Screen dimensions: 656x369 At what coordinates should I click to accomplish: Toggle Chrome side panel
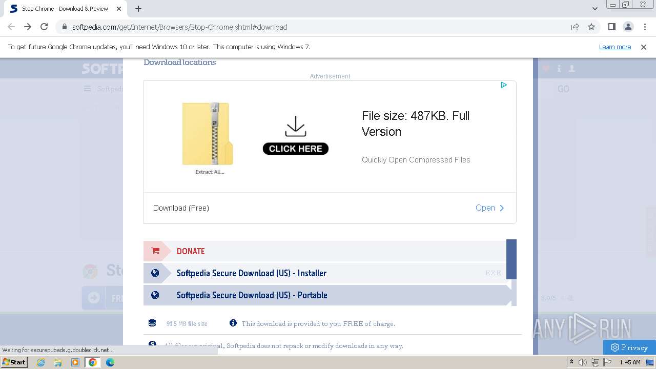coord(611,27)
